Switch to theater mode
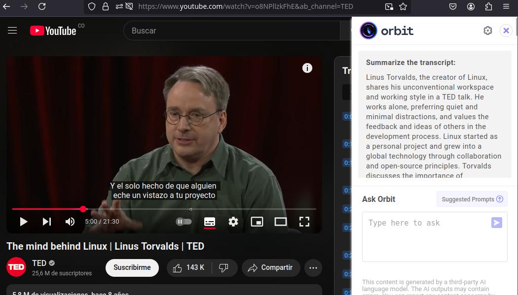The height and width of the screenshot is (295, 518). (281, 222)
